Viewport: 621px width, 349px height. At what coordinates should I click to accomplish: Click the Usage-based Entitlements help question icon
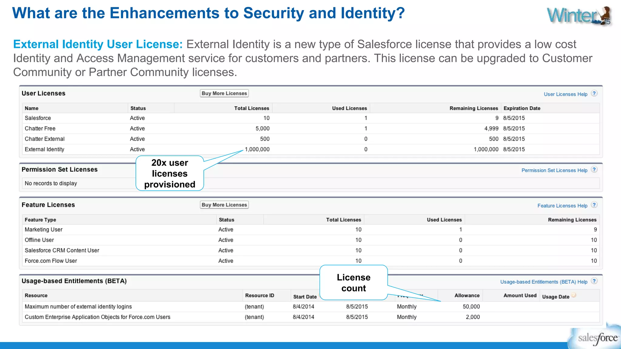(x=594, y=281)
